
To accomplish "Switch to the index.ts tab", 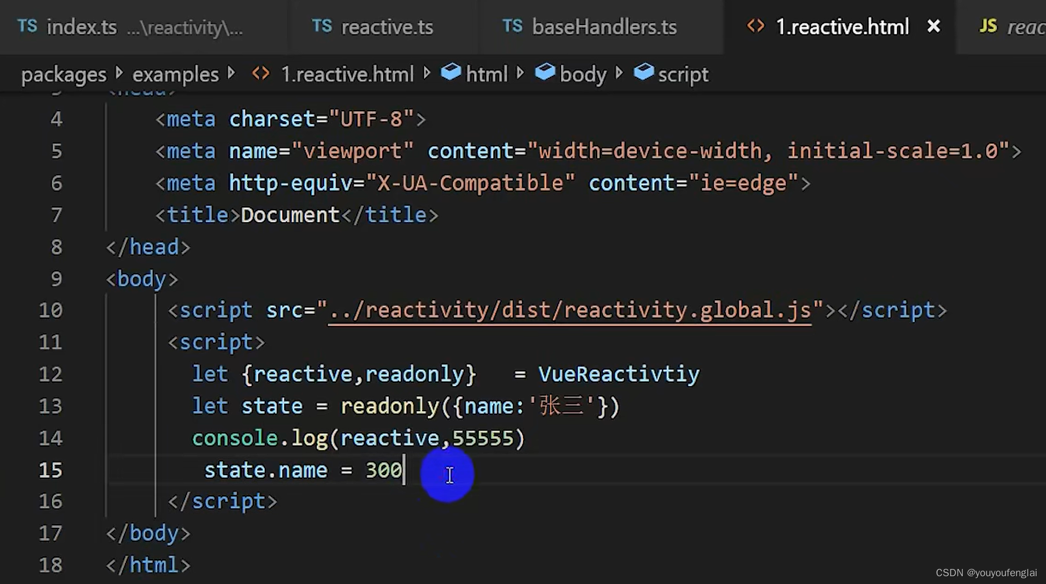I will tap(143, 27).
